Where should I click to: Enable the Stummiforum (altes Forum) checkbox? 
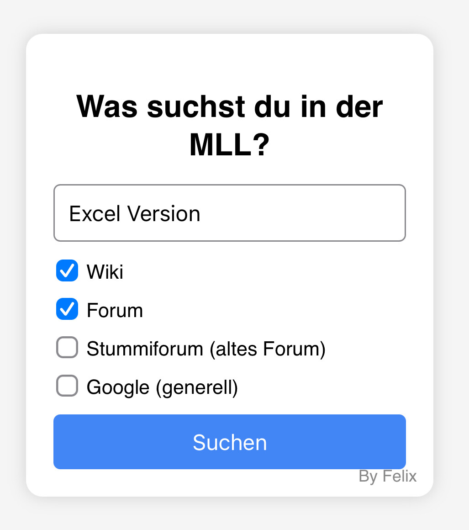pos(67,347)
